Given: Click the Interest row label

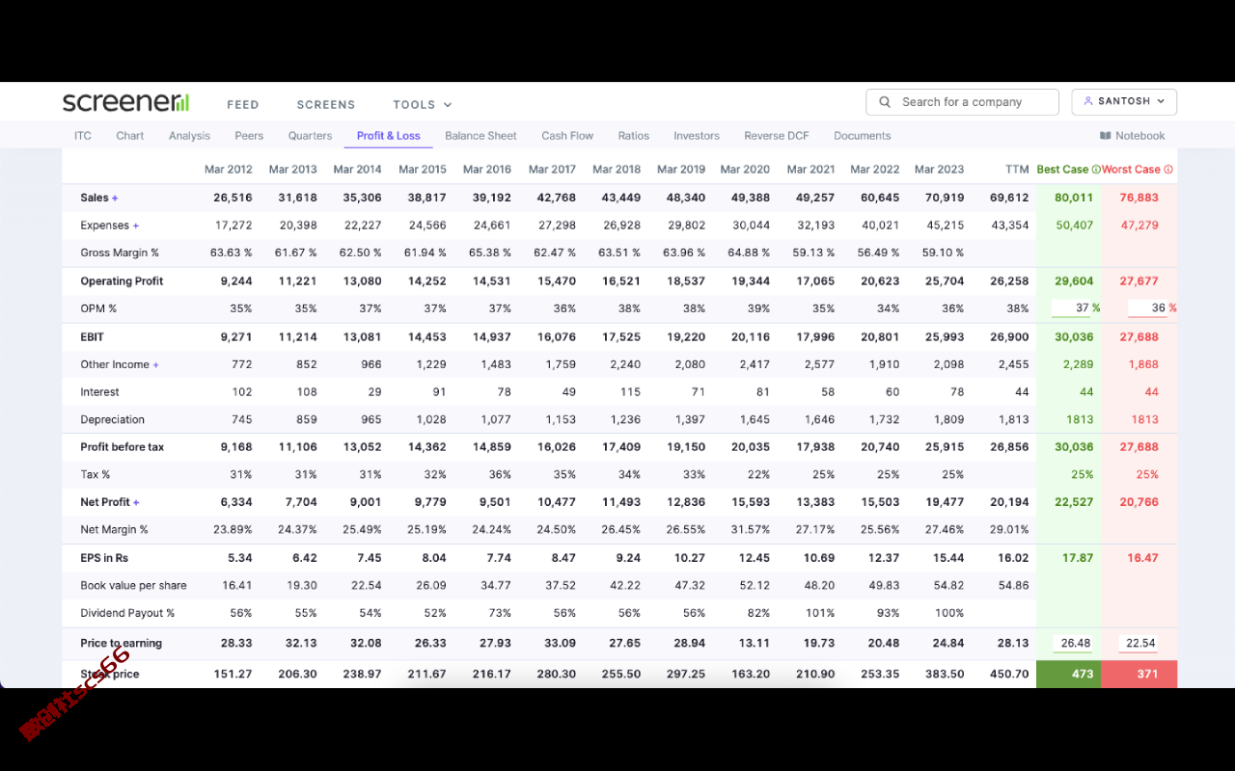Looking at the screenshot, I should [99, 392].
